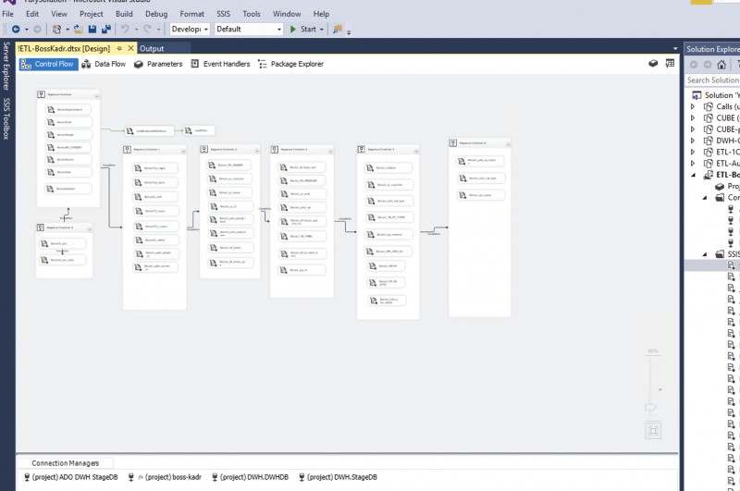Select the !ETL-BossKadr.dtsx [Design] tab
This screenshot has width=740, height=491.
point(64,49)
